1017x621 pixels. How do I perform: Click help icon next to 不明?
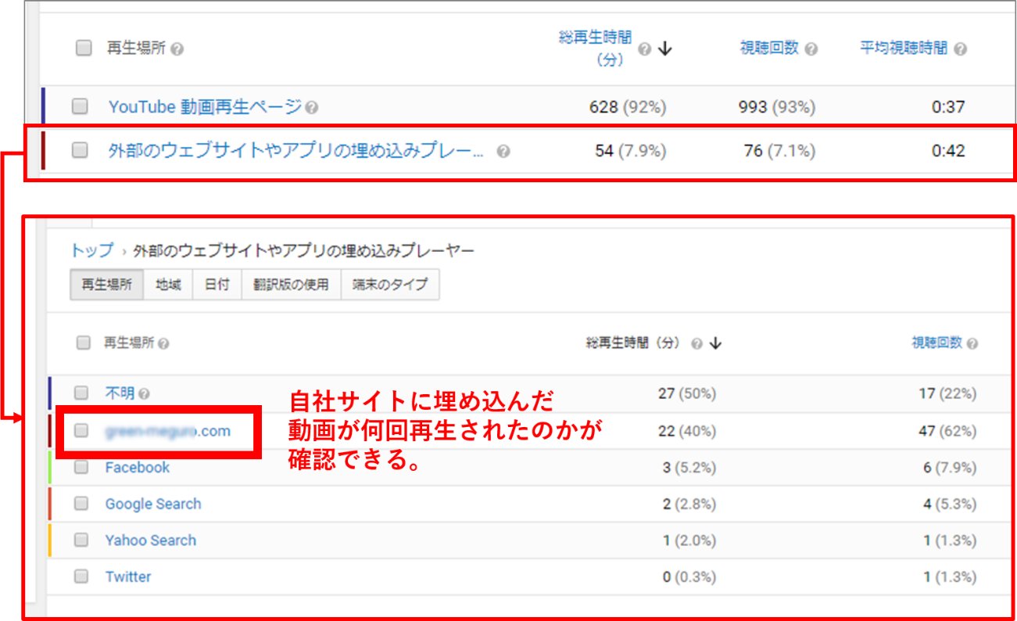(x=144, y=394)
